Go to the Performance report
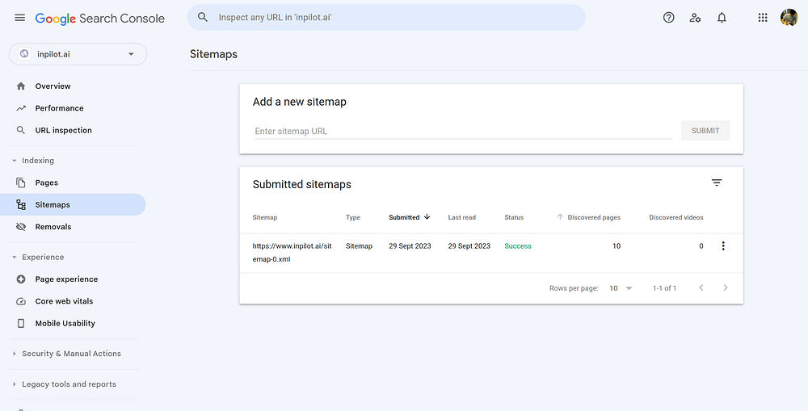 coord(59,108)
